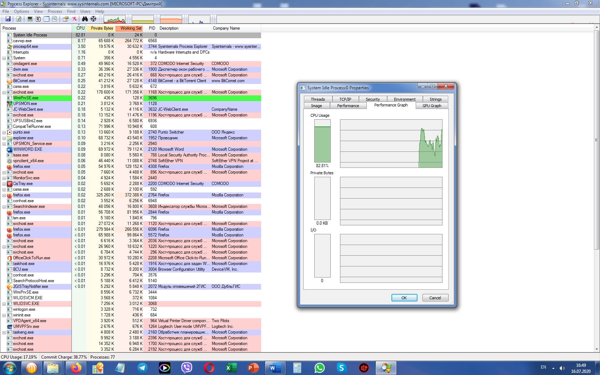
Task: Open the Options menu
Action: click(x=21, y=11)
